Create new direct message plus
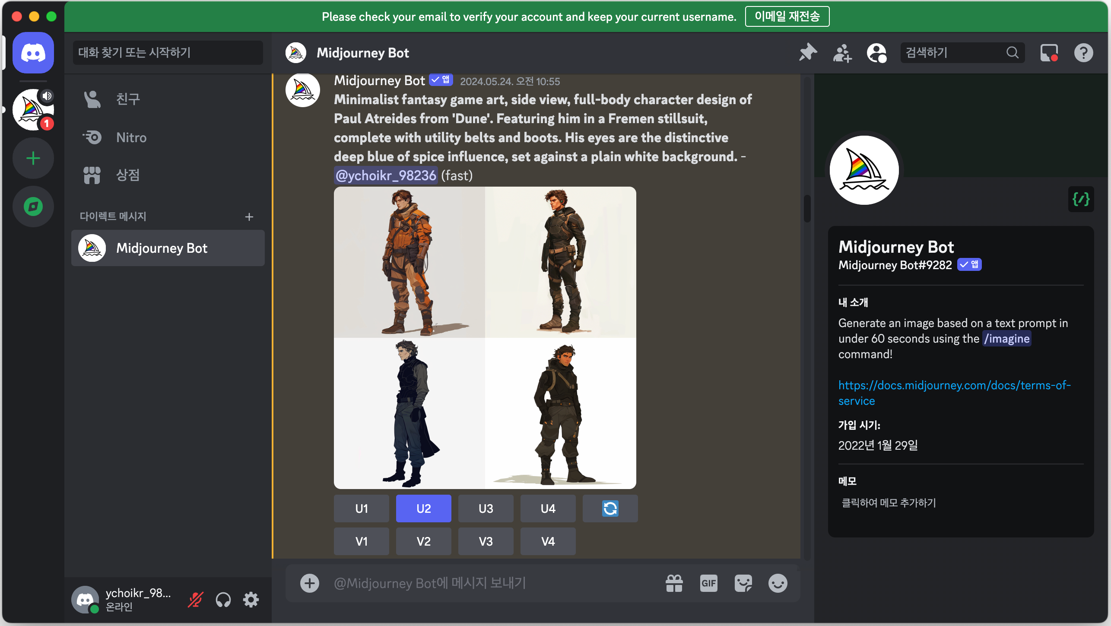 tap(249, 217)
